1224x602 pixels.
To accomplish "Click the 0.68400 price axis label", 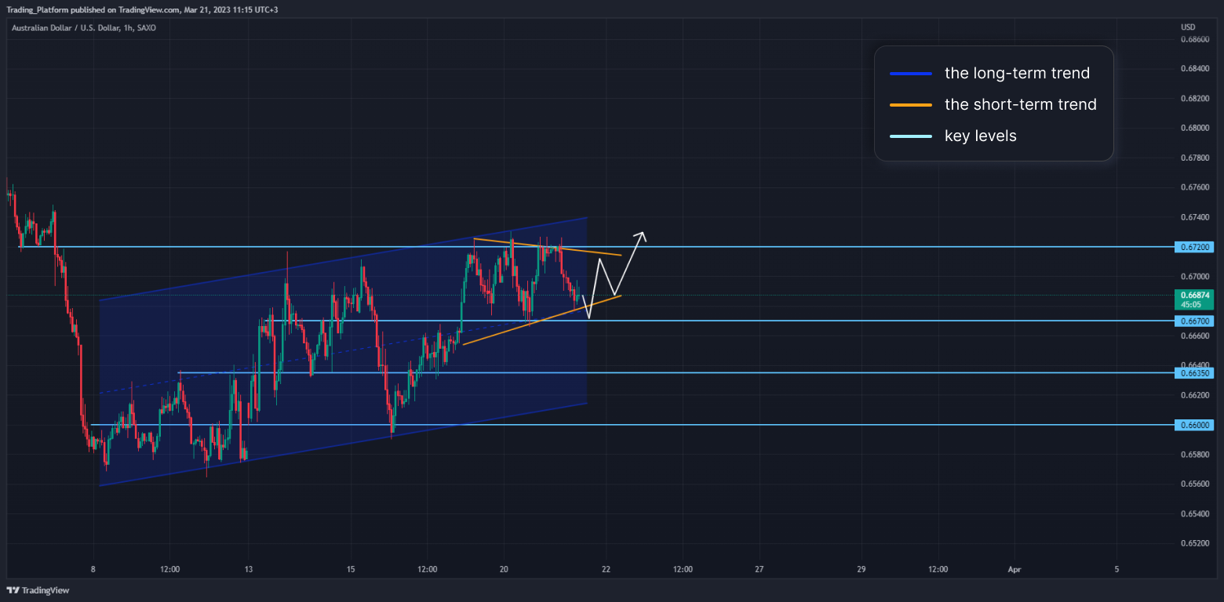I will click(1193, 69).
